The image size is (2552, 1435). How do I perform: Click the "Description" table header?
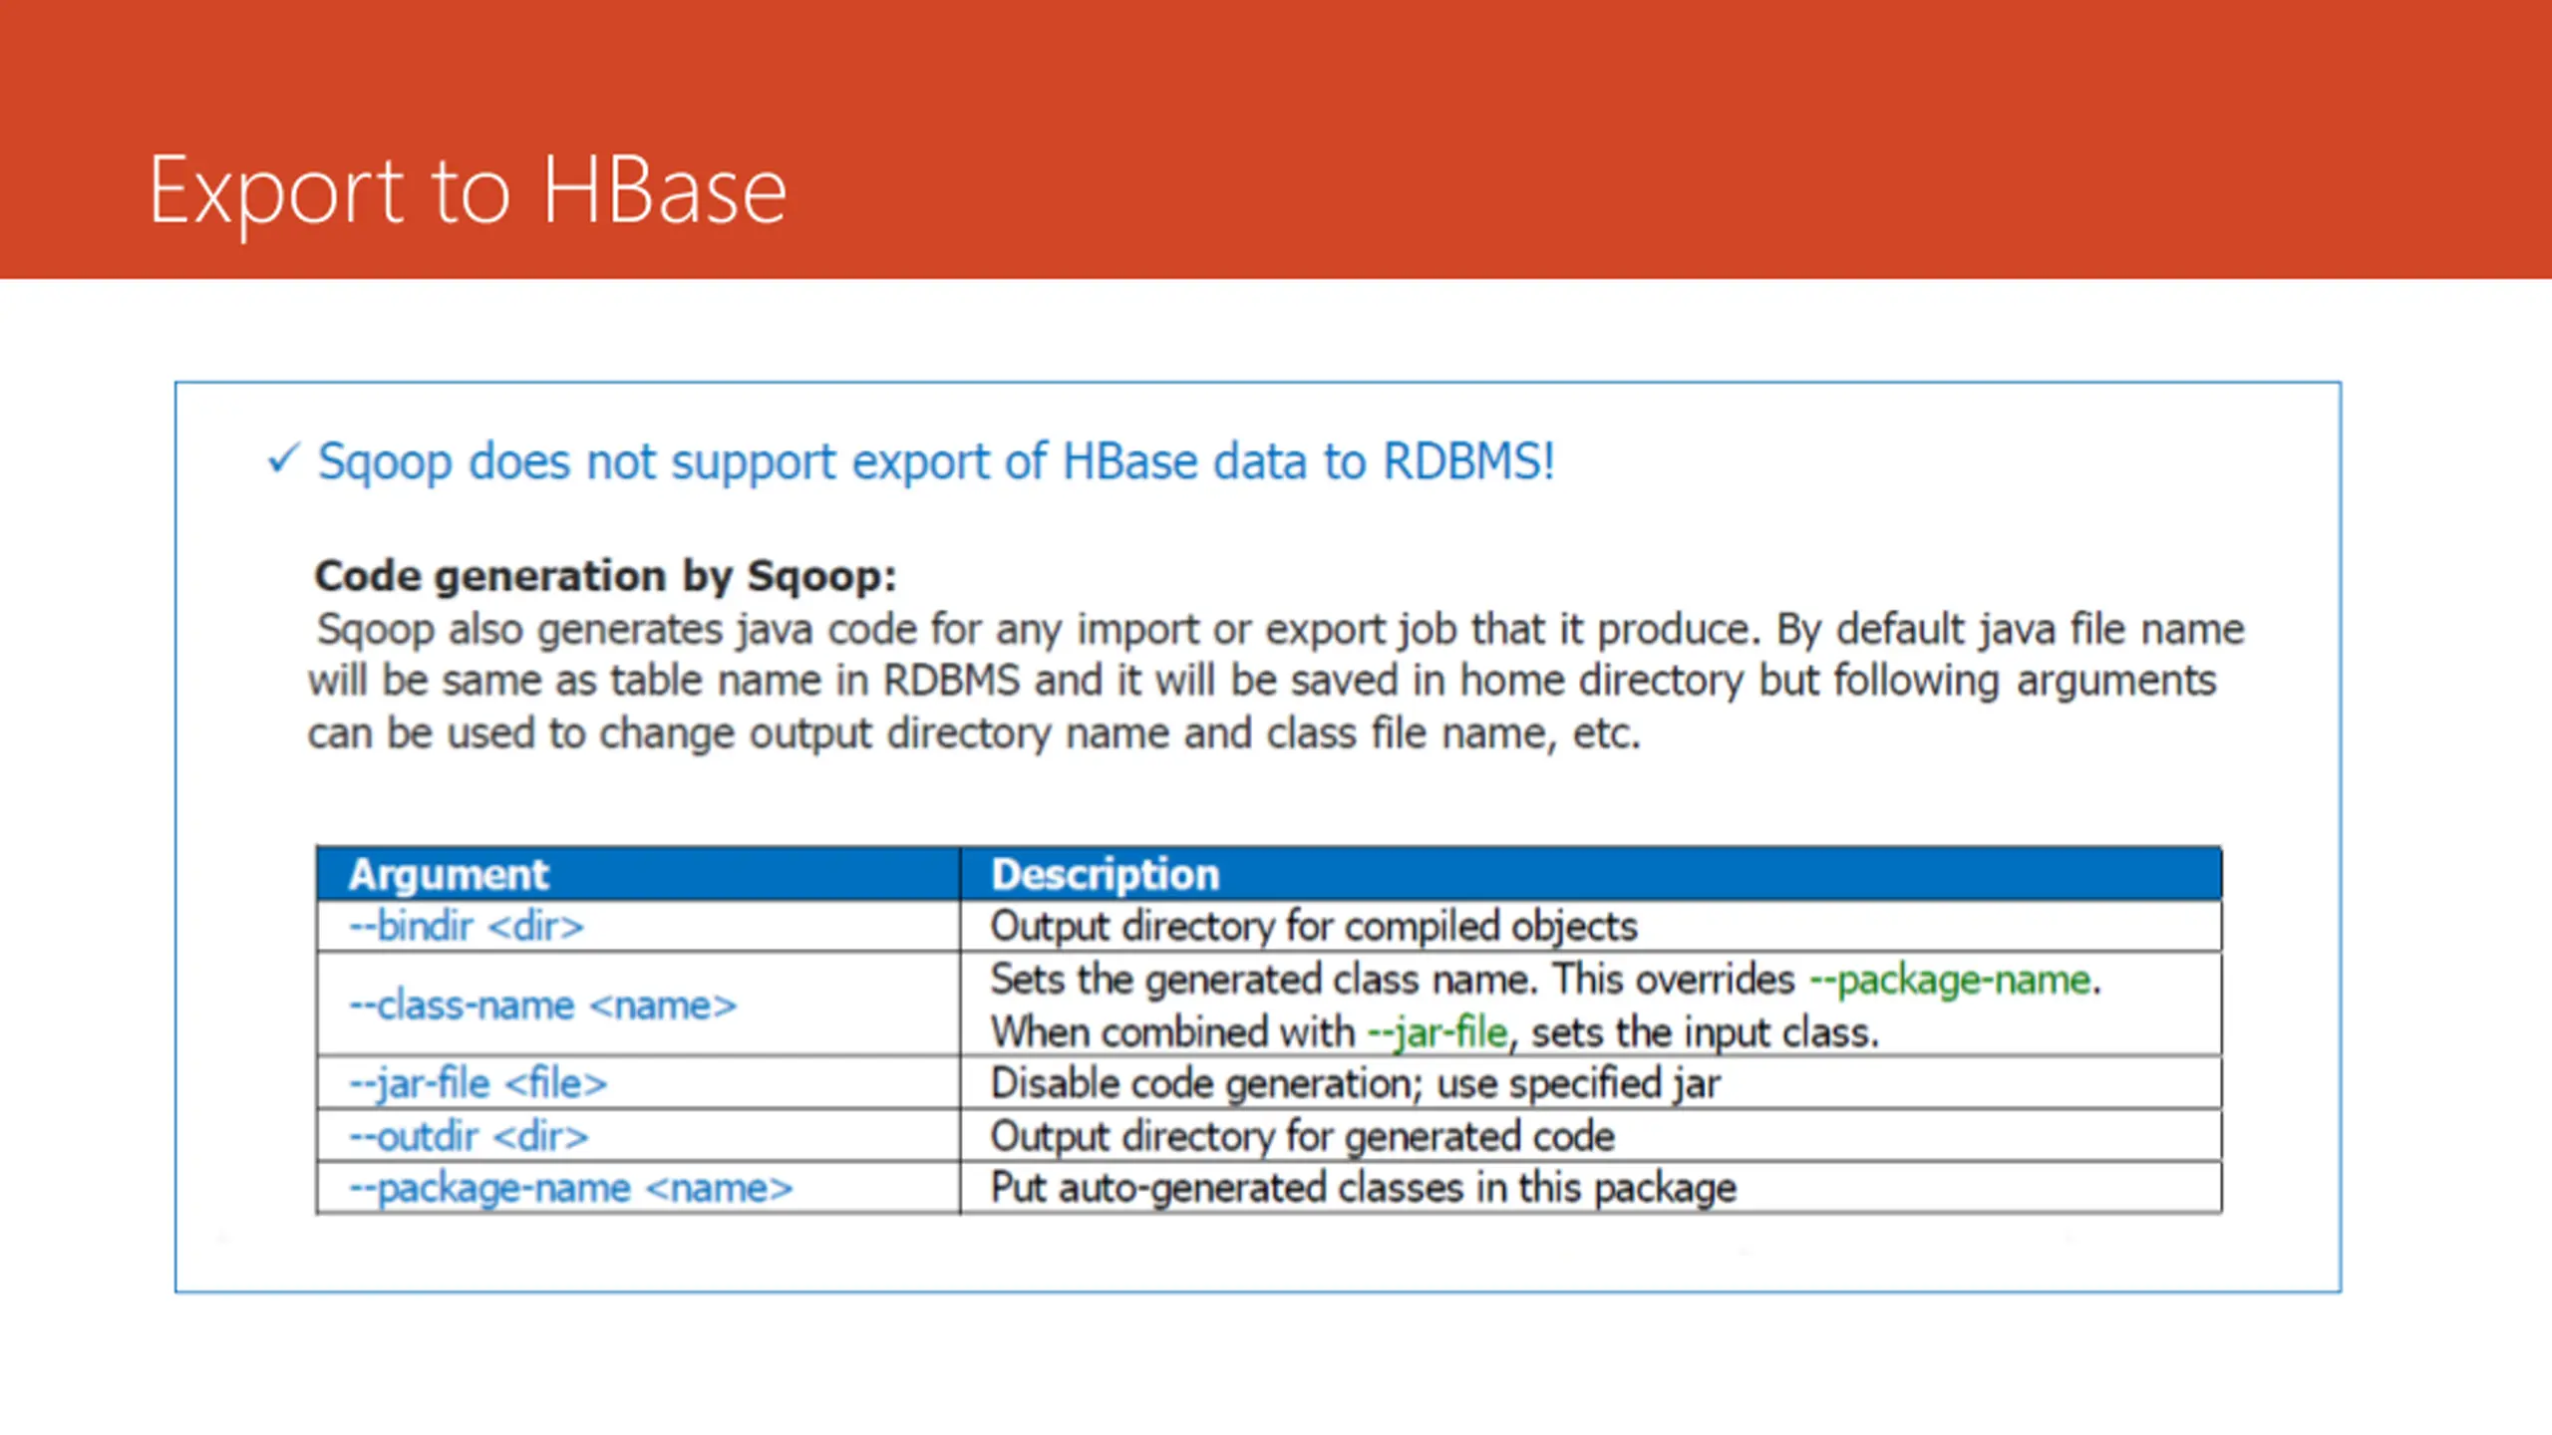click(1592, 874)
